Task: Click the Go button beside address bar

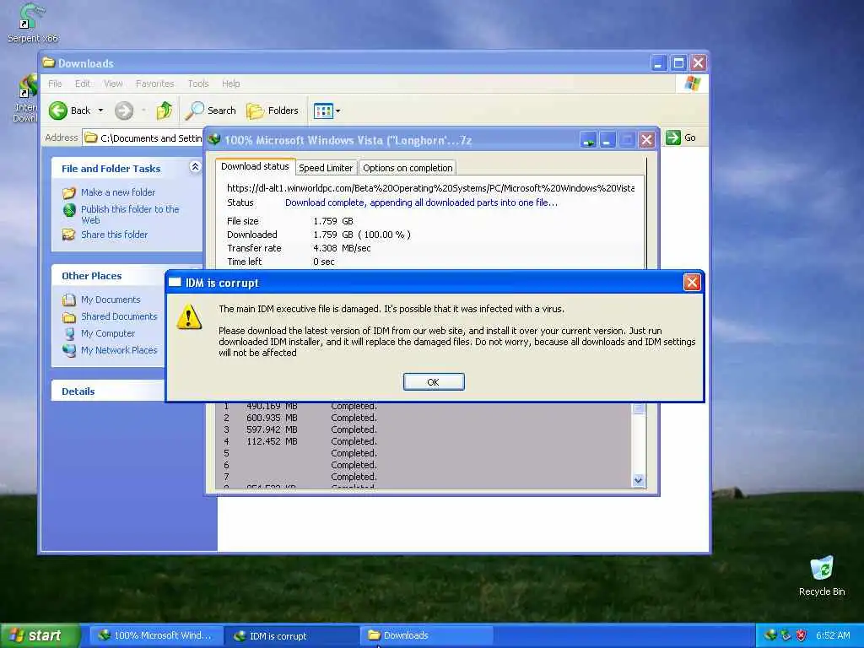Action: click(681, 138)
